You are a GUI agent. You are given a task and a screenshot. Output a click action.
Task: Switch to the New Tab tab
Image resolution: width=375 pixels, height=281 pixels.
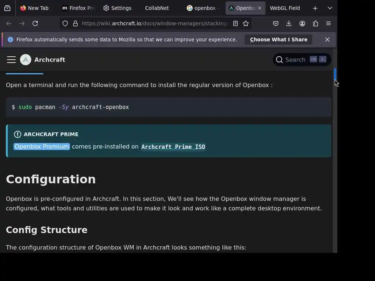pos(34,8)
